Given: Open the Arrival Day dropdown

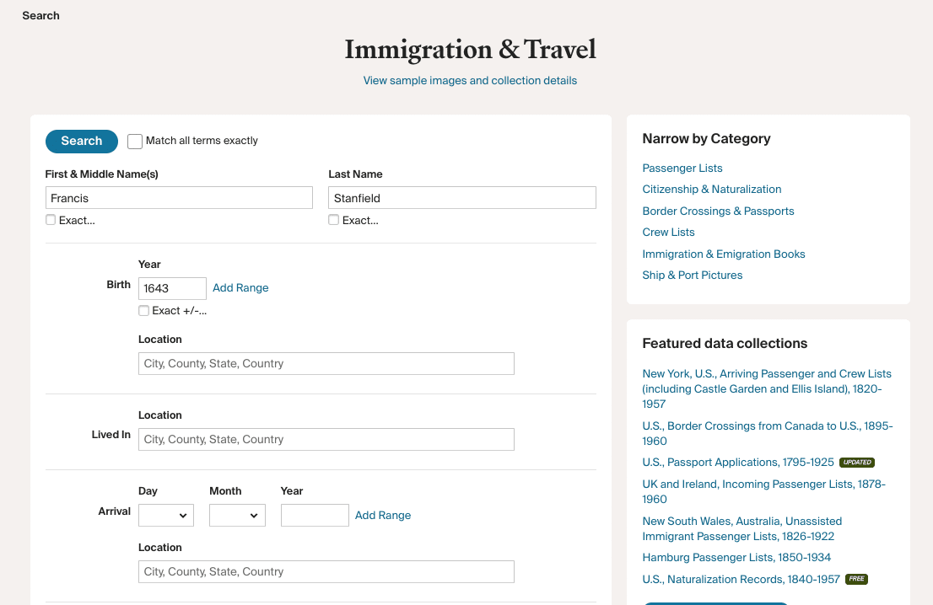Looking at the screenshot, I should (166, 515).
